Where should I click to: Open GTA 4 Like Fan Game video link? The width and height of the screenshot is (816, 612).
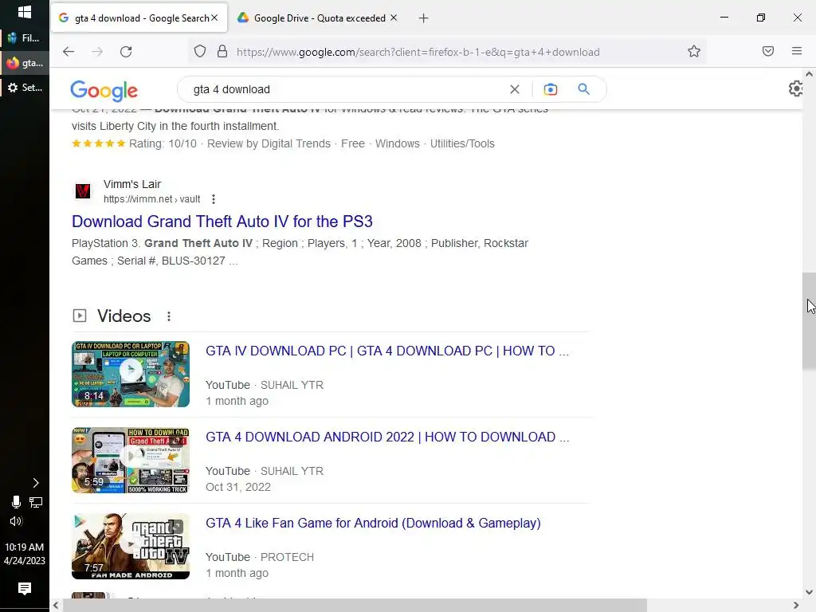[x=373, y=523]
